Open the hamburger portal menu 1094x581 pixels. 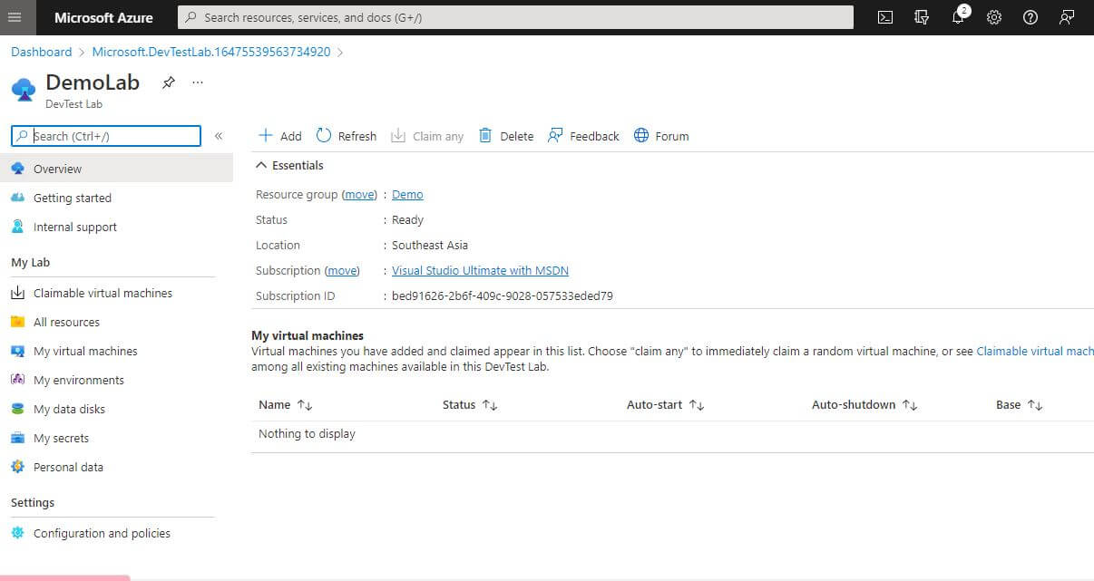coord(14,17)
